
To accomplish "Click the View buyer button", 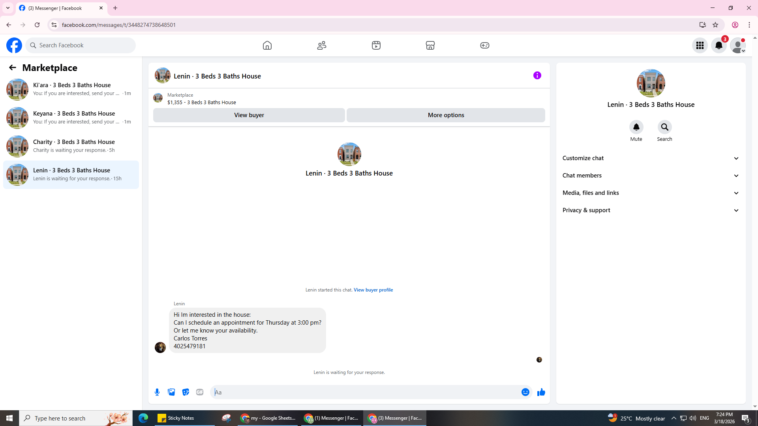I will [249, 115].
